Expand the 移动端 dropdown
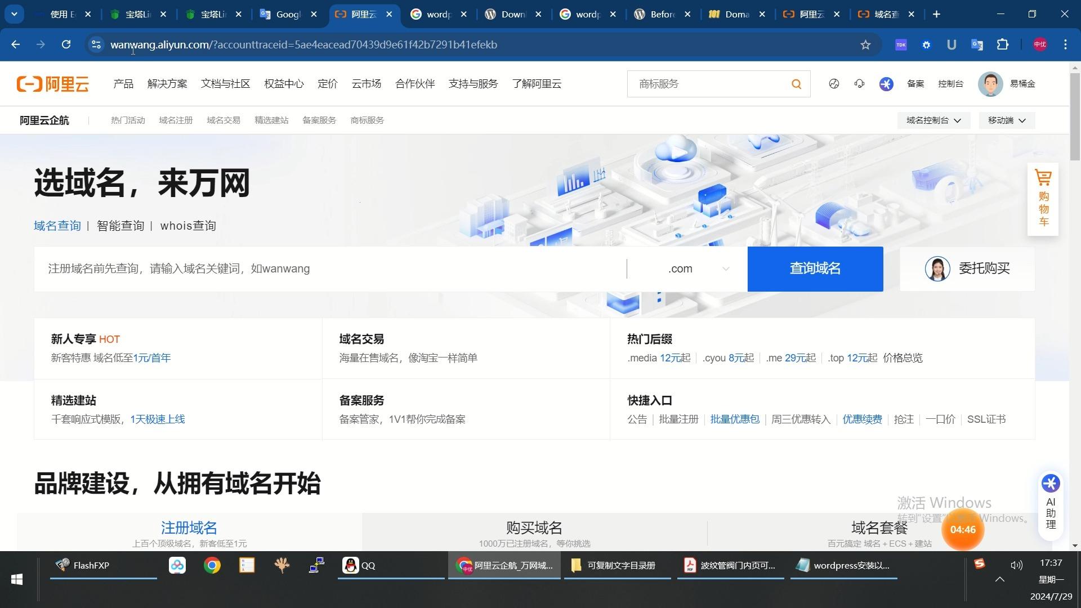The height and width of the screenshot is (608, 1081). 1007,120
